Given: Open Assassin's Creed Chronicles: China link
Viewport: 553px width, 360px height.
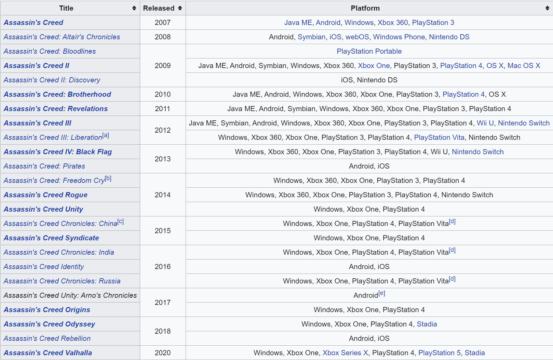Looking at the screenshot, I should pyautogui.click(x=60, y=224).
